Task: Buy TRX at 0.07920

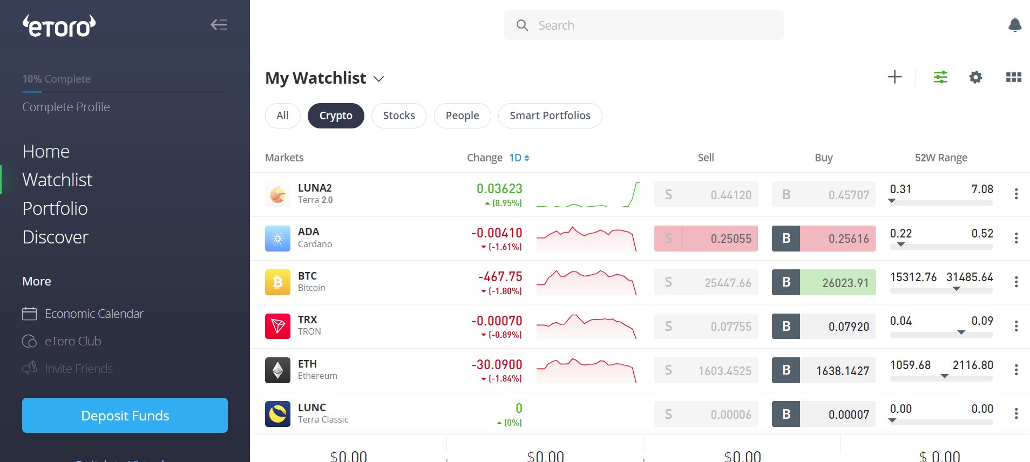Action: point(823,326)
